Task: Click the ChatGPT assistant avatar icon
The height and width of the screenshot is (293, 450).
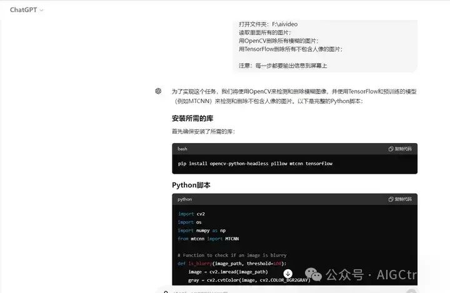Action: point(158,91)
